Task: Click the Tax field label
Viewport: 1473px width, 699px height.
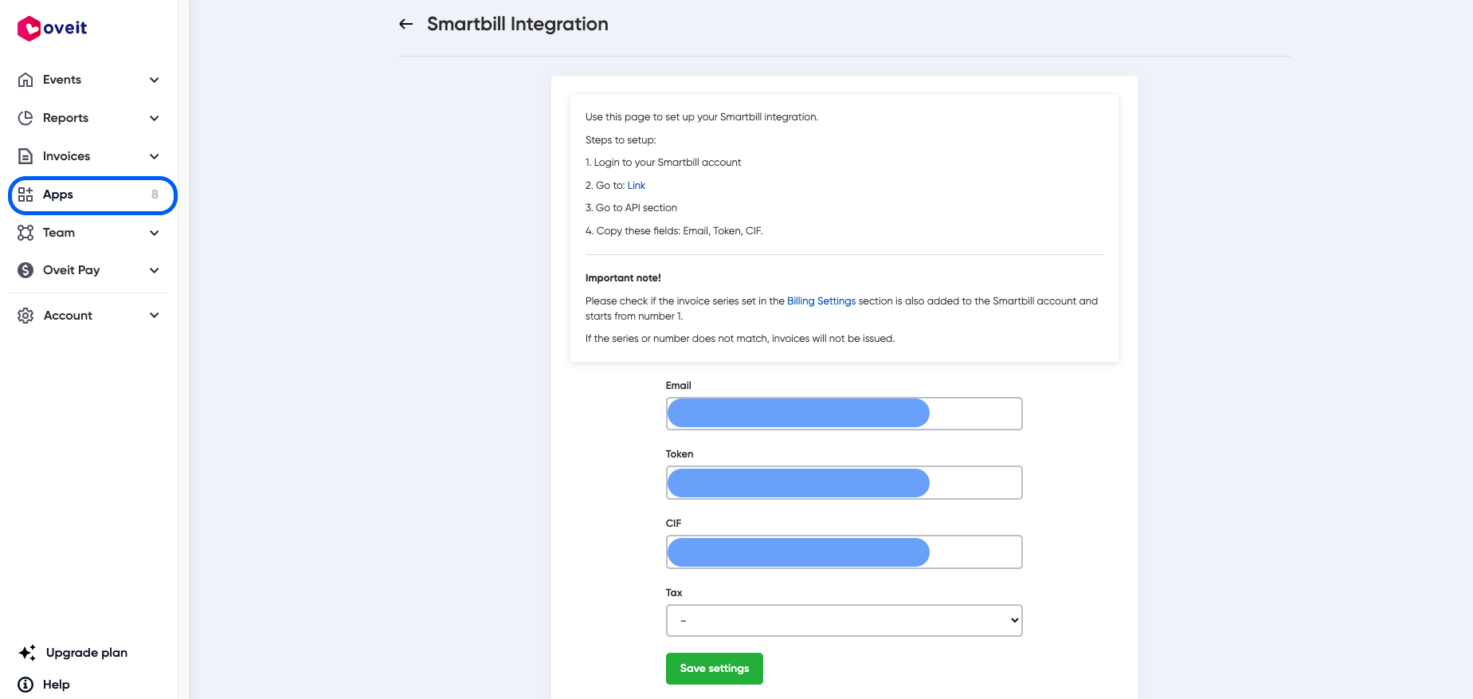Action: tap(674, 593)
